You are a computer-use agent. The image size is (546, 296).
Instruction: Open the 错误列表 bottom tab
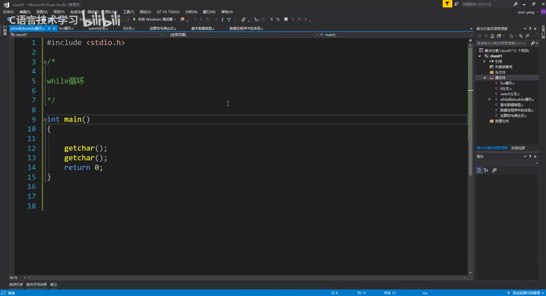[16, 284]
